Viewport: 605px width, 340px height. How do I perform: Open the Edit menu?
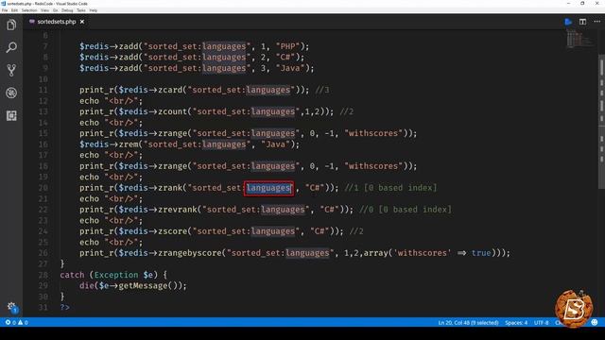tap(14, 10)
